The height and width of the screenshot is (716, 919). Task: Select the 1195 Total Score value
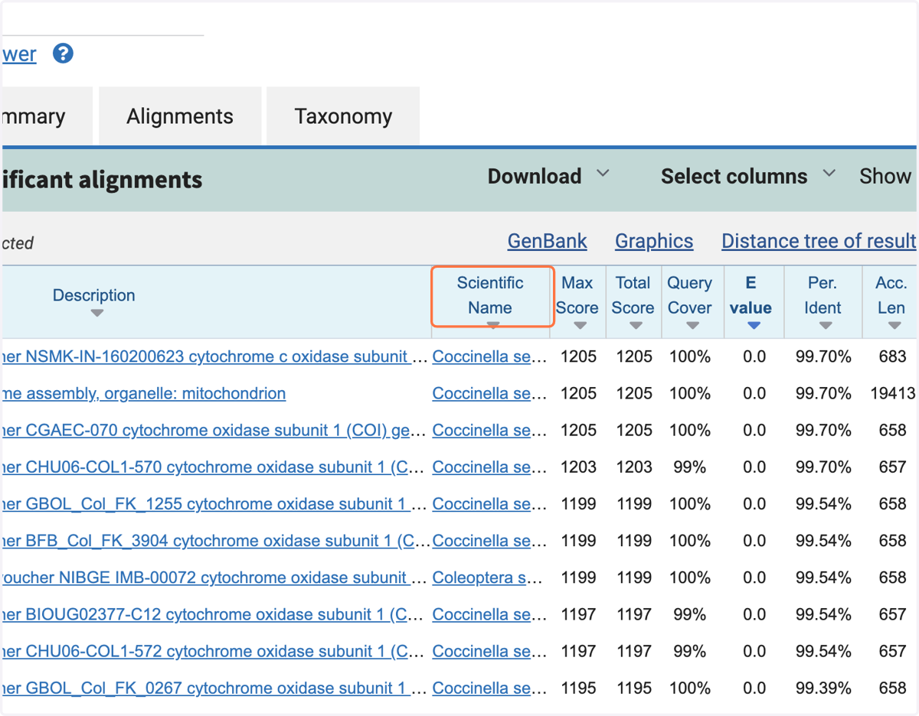(634, 688)
